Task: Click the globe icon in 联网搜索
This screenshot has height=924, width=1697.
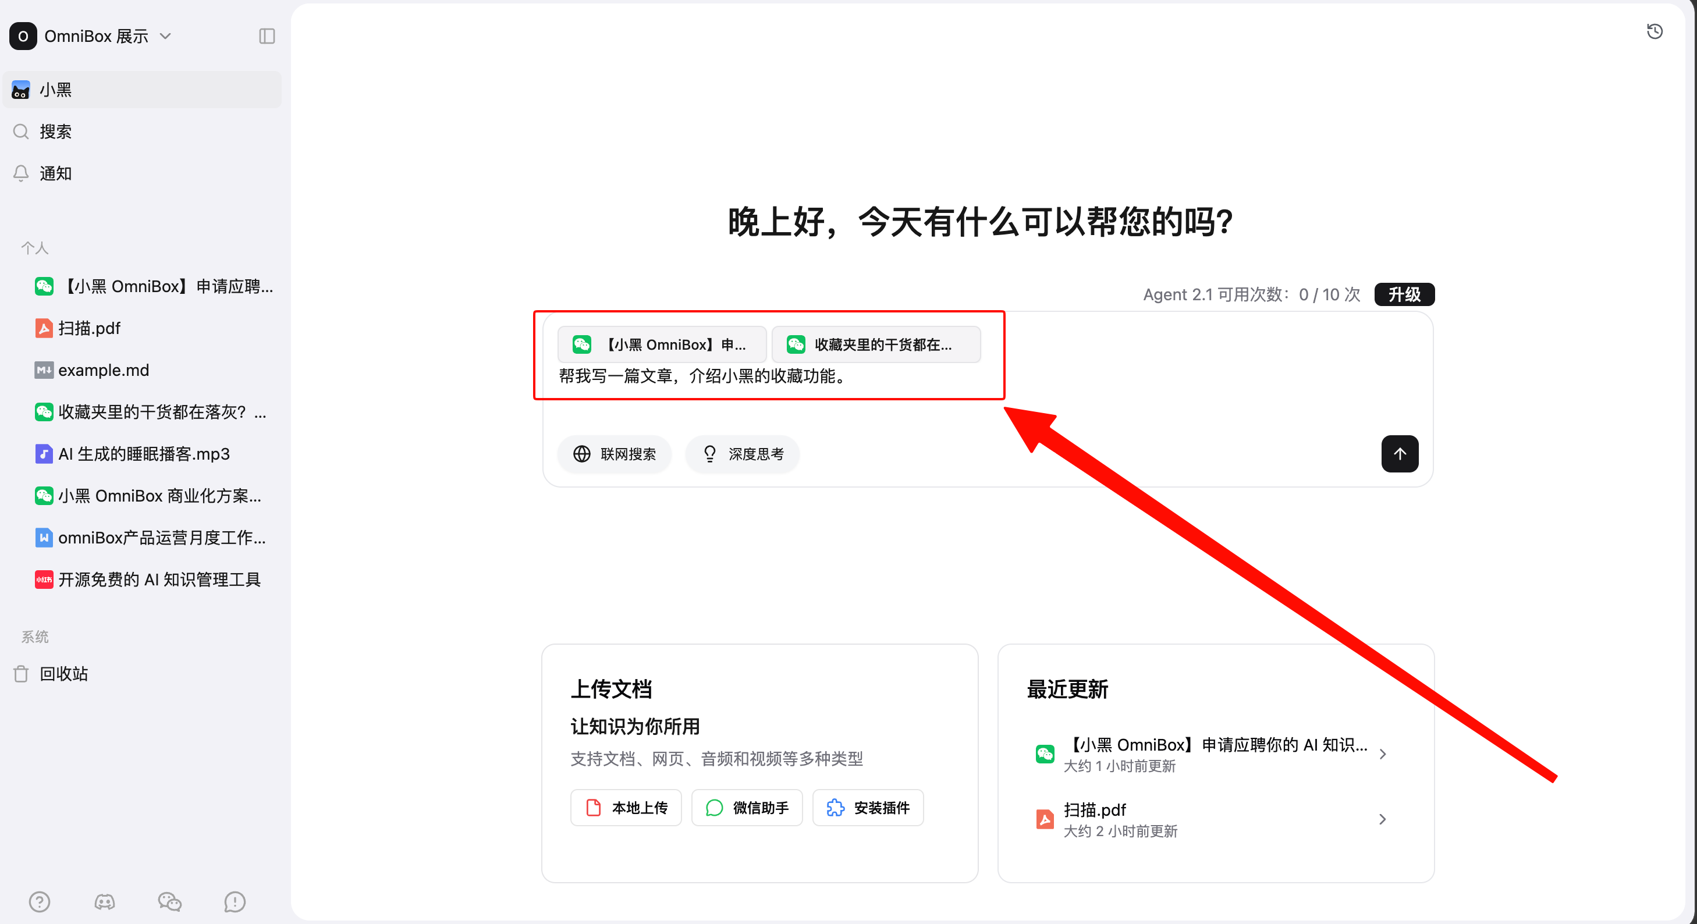Action: [x=582, y=454]
